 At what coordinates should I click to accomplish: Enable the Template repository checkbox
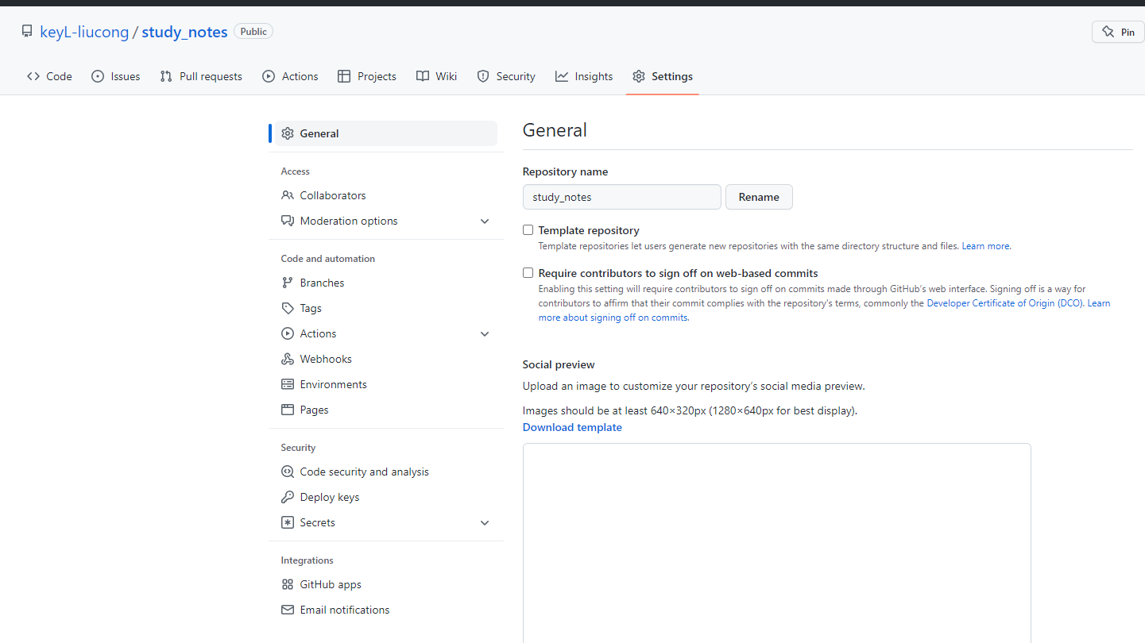tap(528, 230)
